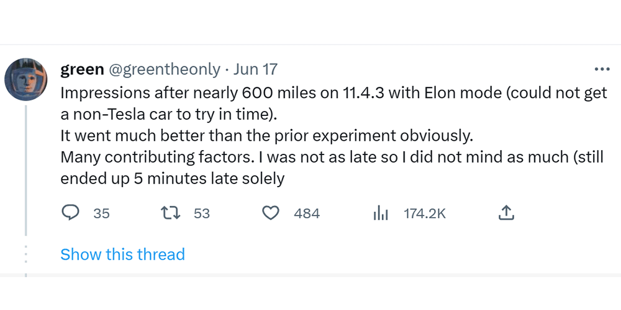621x310 pixels.
Task: Click the retweet count 53
Action: 202,213
